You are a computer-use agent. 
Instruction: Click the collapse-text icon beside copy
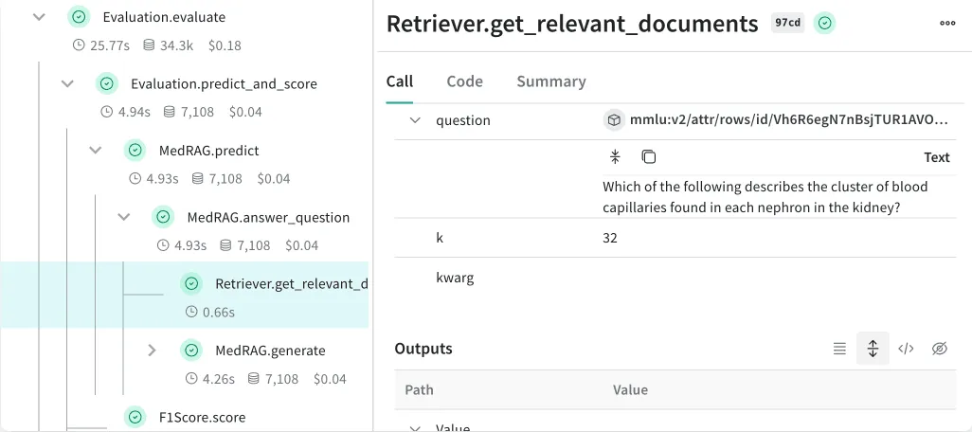click(615, 157)
